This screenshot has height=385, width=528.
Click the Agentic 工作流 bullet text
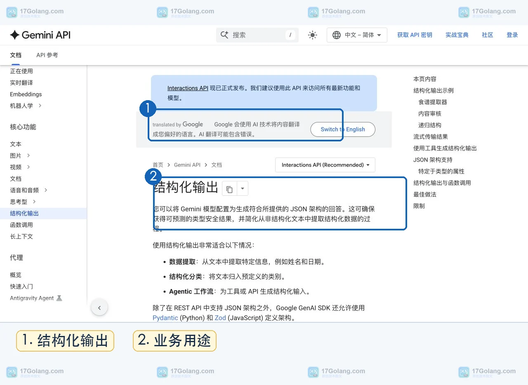(191, 291)
